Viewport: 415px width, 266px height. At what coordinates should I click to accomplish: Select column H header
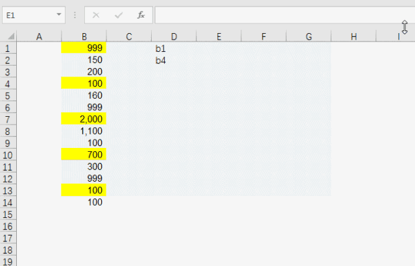pyautogui.click(x=353, y=36)
